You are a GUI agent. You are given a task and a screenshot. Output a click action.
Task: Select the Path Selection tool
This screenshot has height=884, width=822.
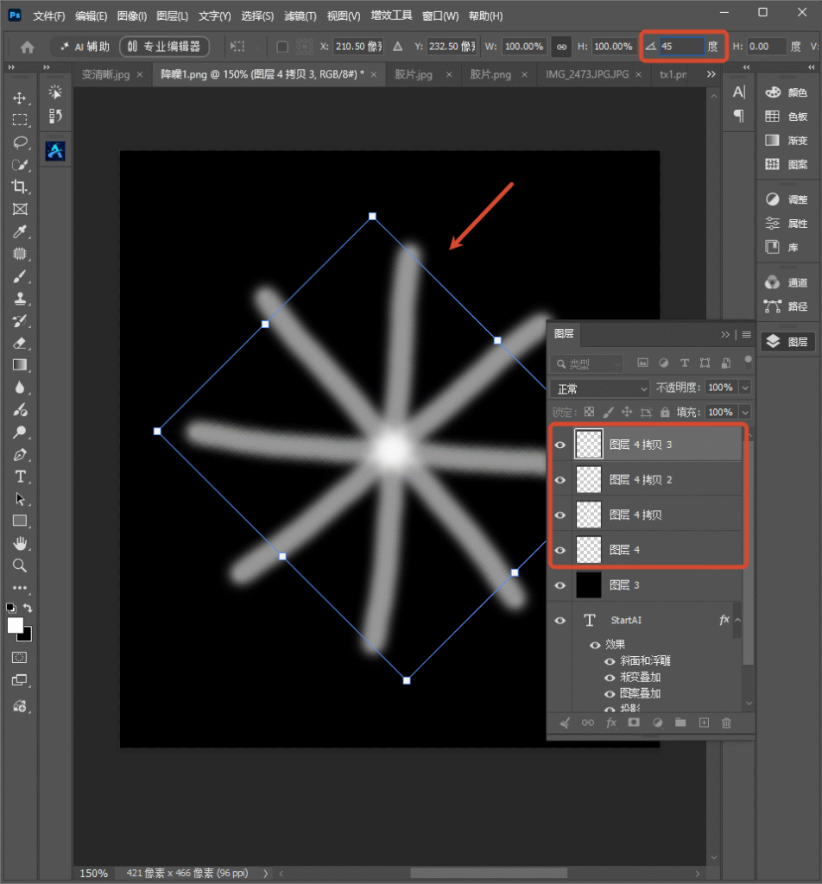point(20,499)
